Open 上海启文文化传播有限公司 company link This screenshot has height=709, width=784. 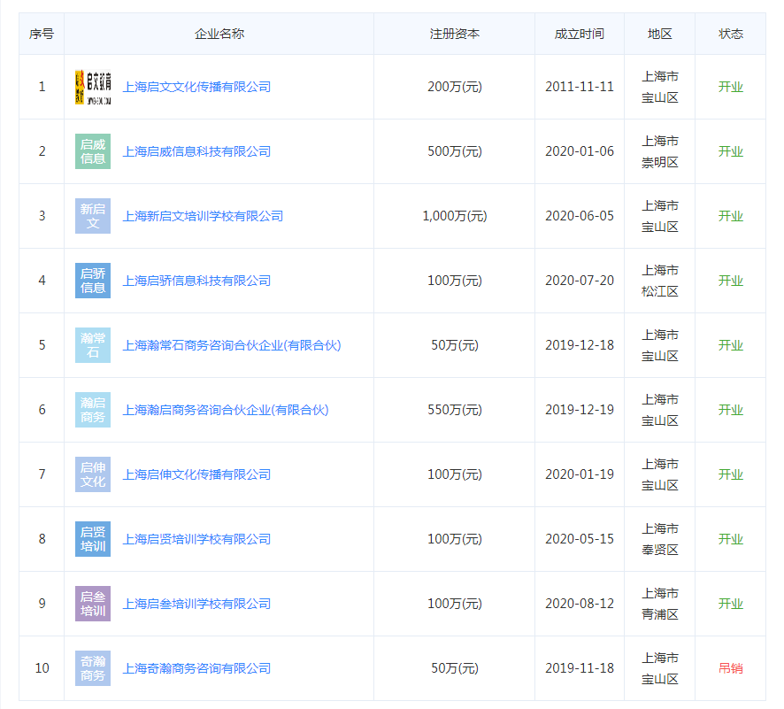pyautogui.click(x=196, y=87)
